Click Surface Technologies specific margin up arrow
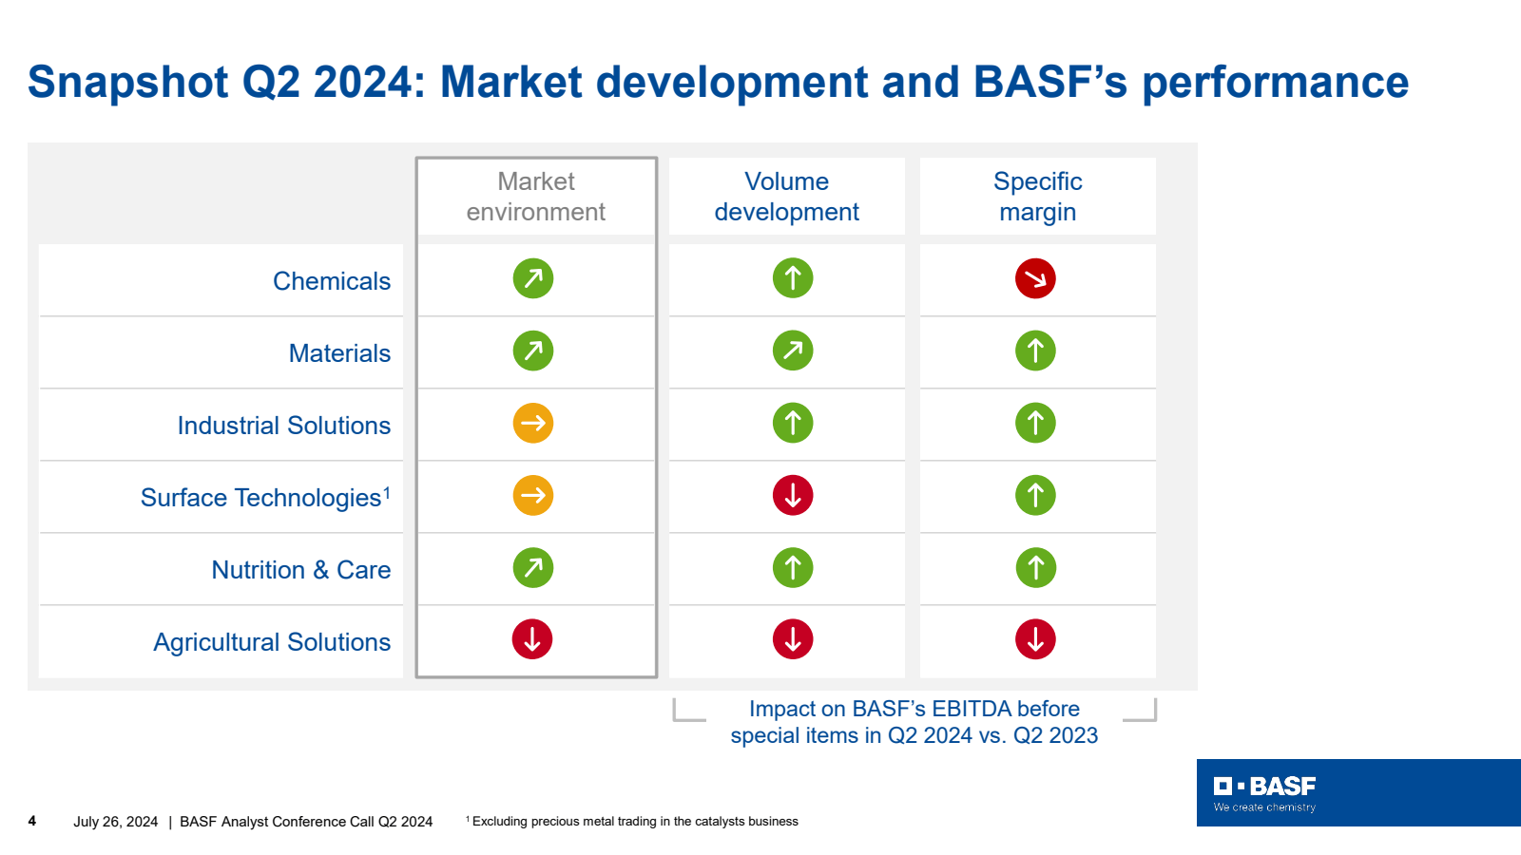1521x855 pixels. tap(1035, 495)
